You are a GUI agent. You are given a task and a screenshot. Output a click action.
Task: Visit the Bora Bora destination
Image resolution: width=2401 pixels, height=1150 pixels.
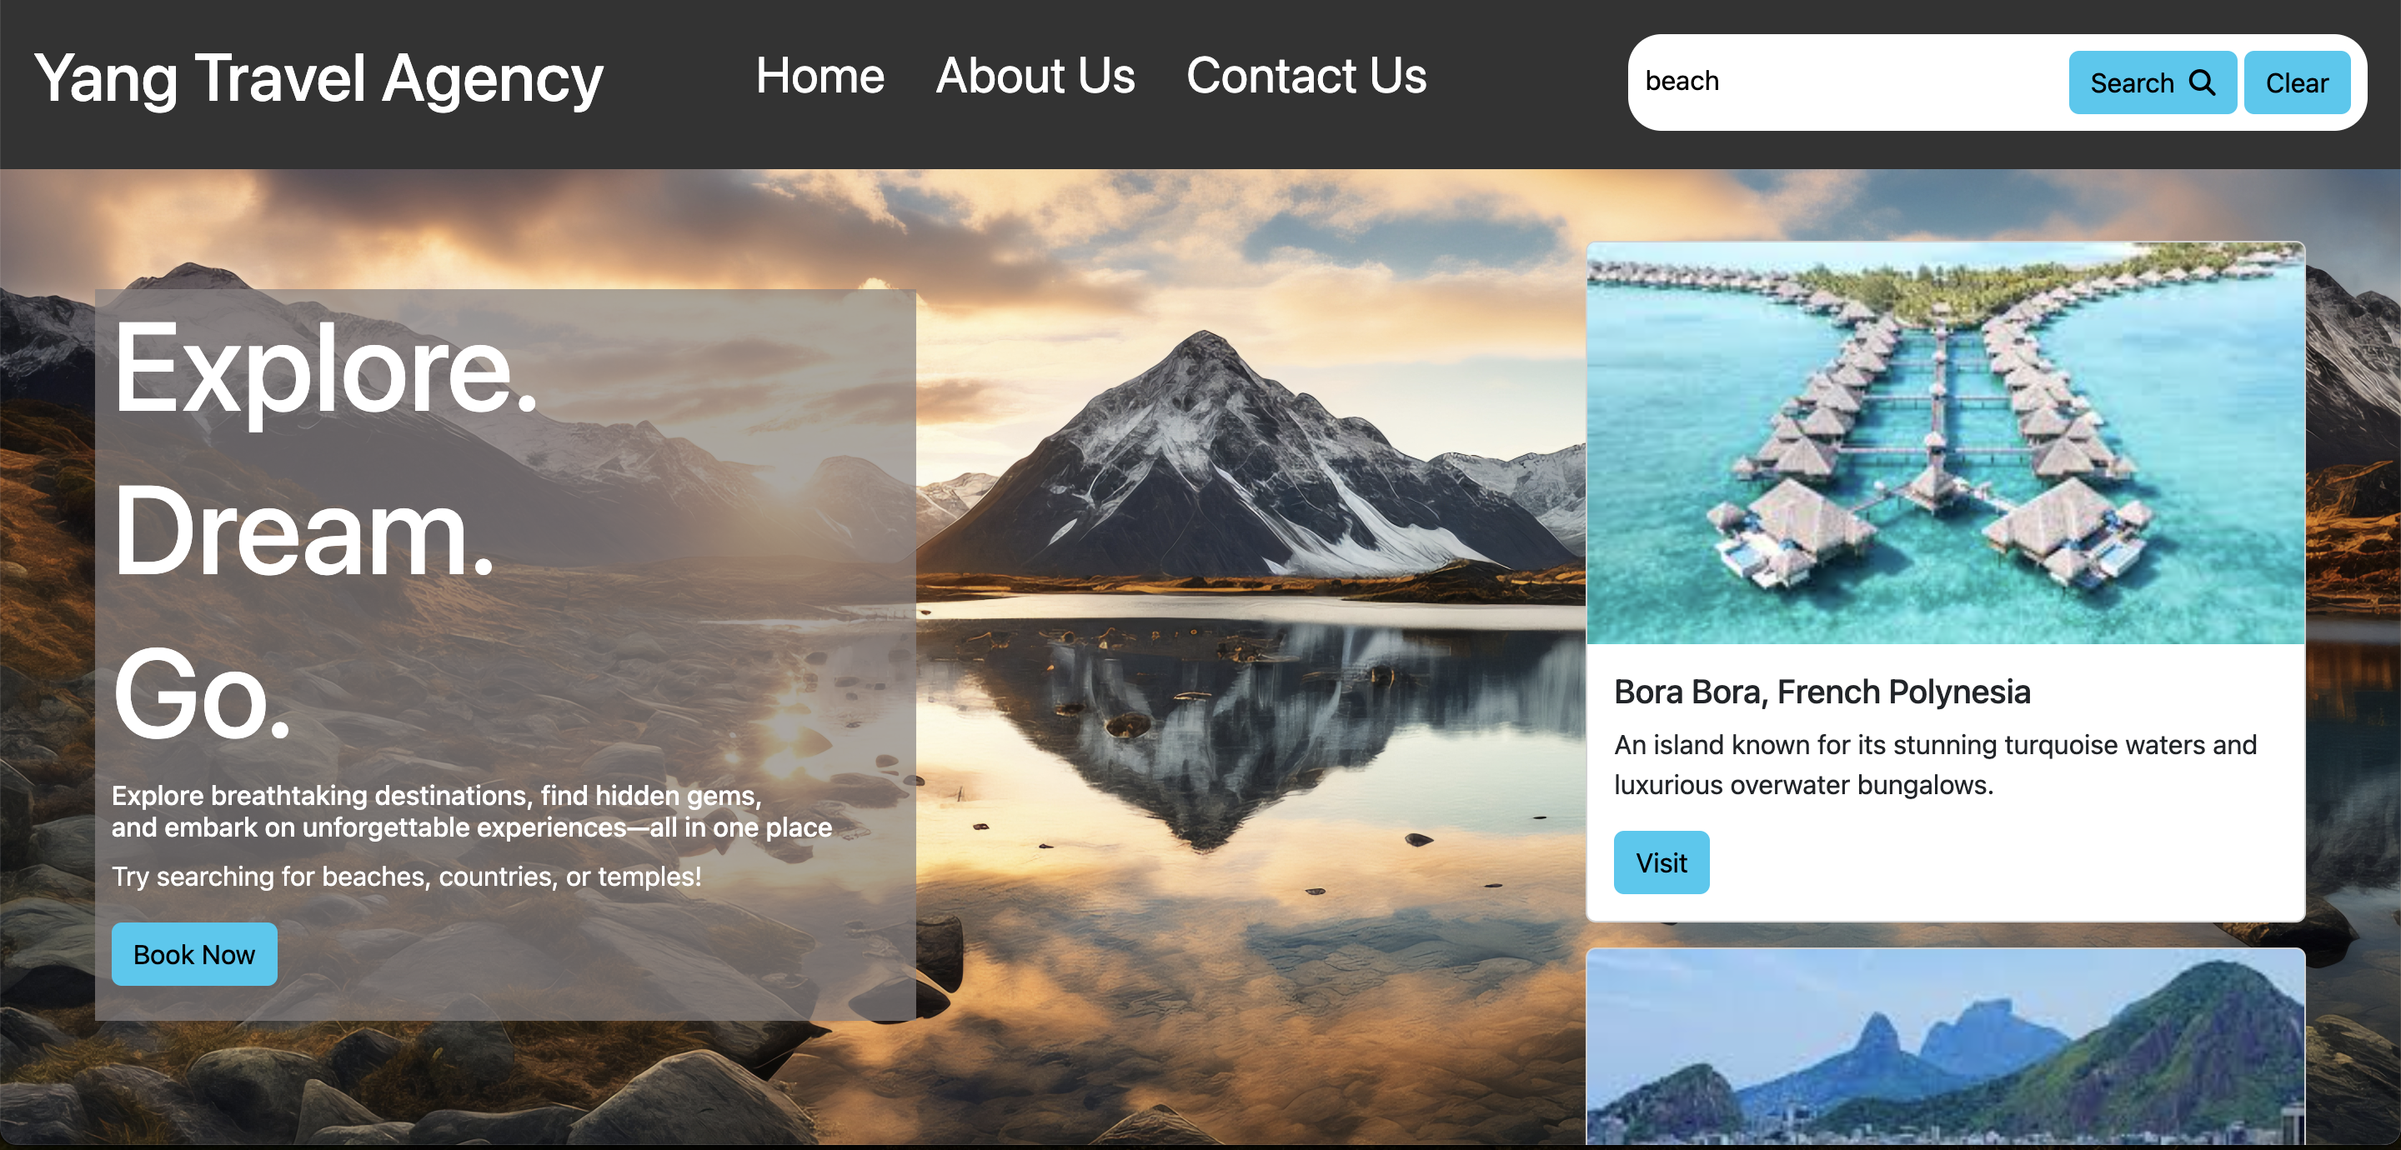pyautogui.click(x=1661, y=863)
